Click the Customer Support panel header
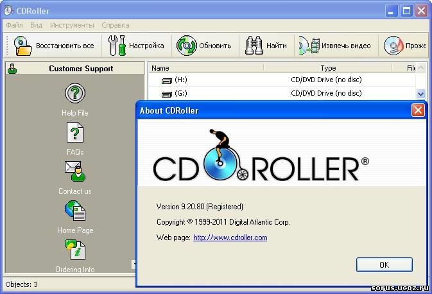The width and height of the screenshot is (432, 294). point(75,69)
